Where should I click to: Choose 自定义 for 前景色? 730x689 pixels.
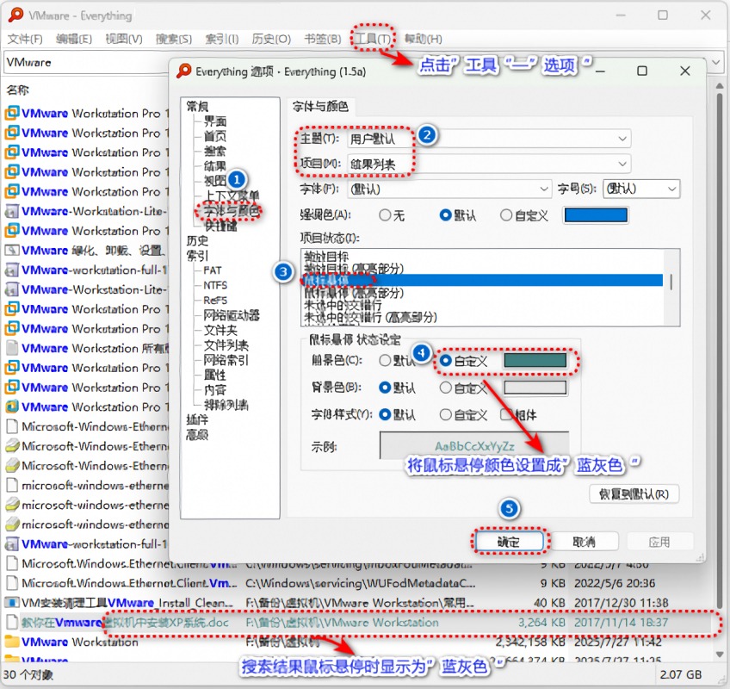446,361
